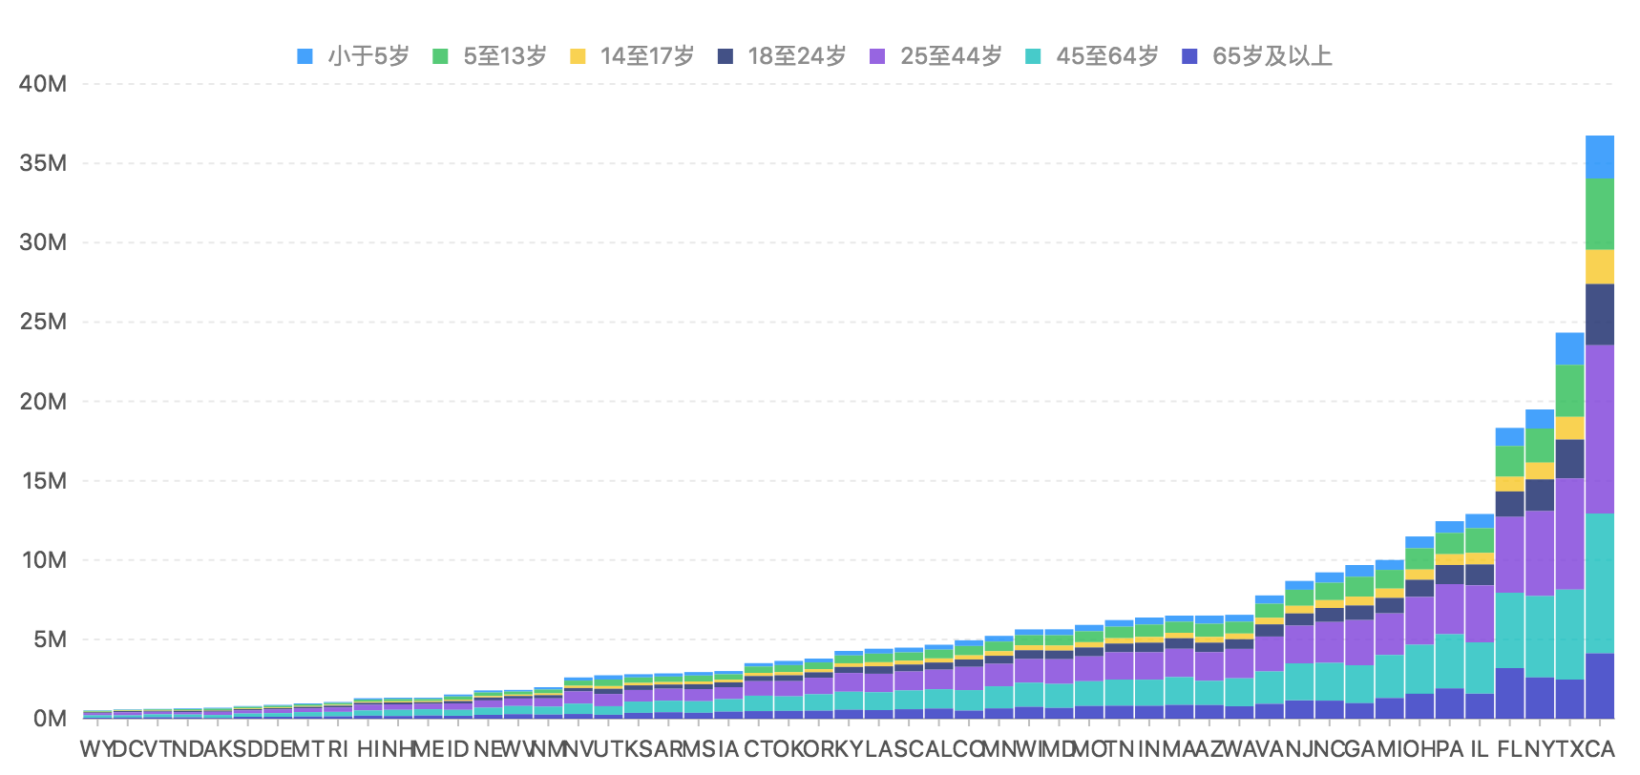Click the FL x-axis label
This screenshot has height=775, width=1640.
1510,749
